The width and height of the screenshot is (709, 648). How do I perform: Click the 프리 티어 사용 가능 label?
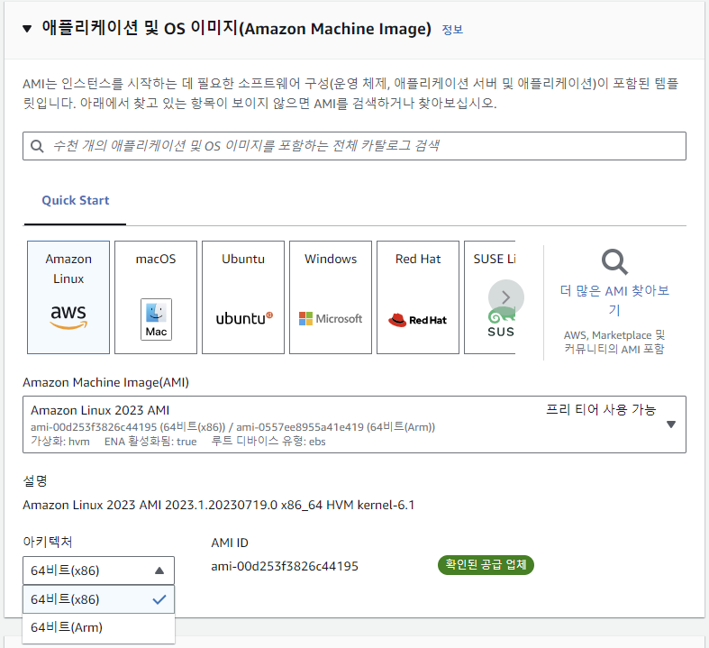[x=601, y=410]
